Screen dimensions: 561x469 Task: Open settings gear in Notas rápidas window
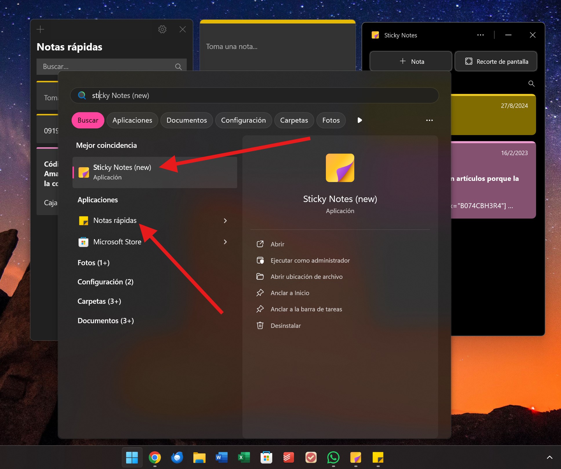[x=162, y=29]
